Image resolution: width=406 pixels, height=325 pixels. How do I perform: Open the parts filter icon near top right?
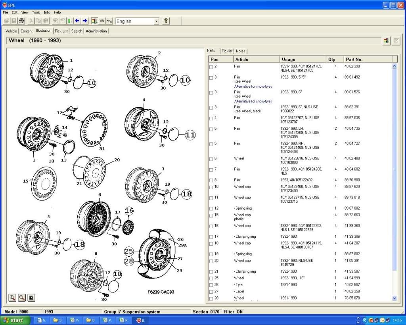tap(386, 40)
